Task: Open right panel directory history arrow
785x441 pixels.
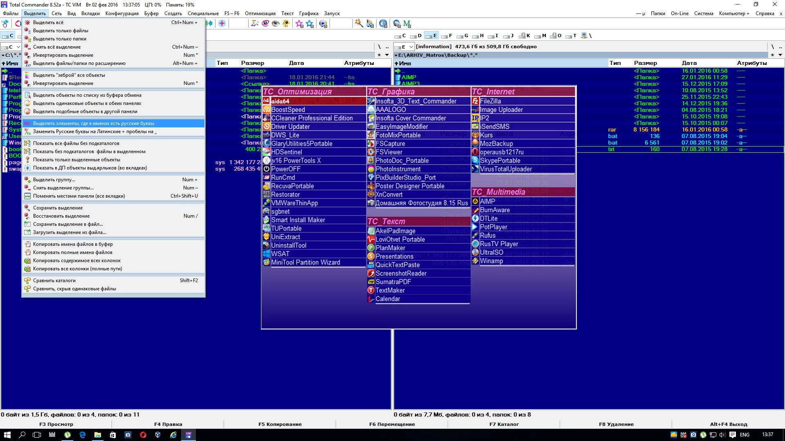Action: [x=780, y=55]
